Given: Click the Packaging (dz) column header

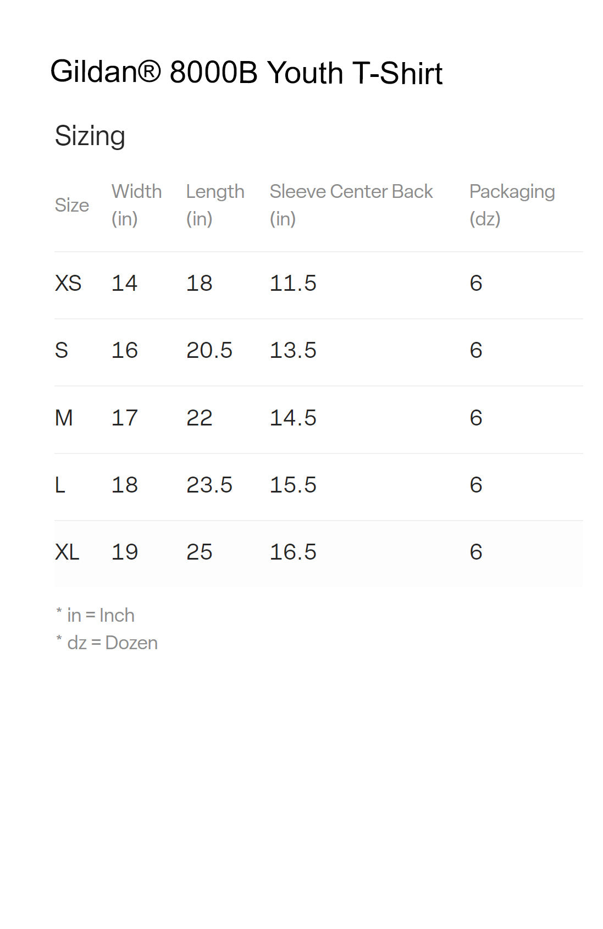Looking at the screenshot, I should (x=512, y=204).
